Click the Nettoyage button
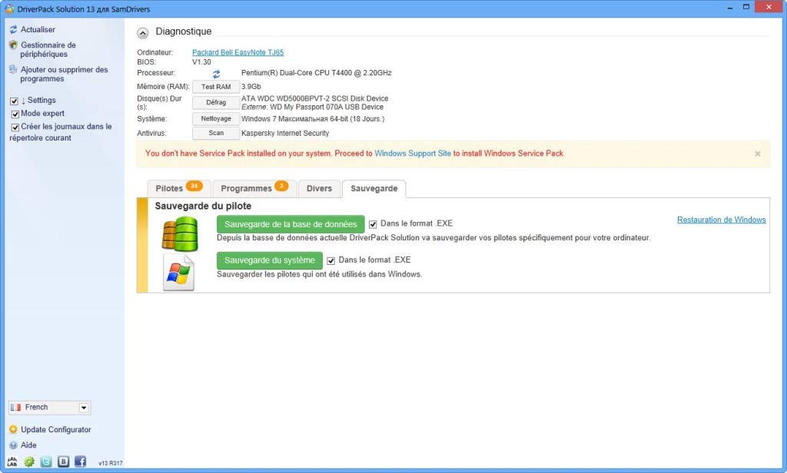 [x=216, y=119]
